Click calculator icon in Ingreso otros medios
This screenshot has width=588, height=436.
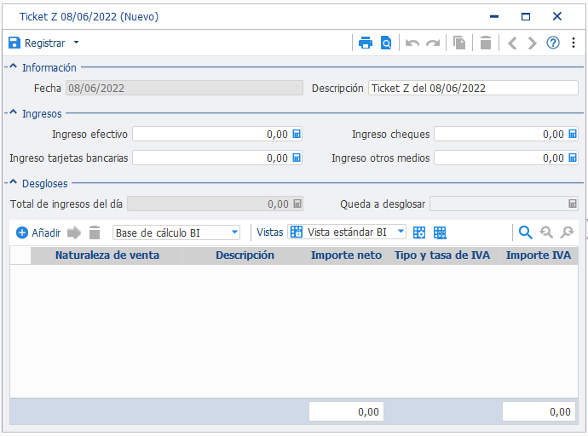573,158
